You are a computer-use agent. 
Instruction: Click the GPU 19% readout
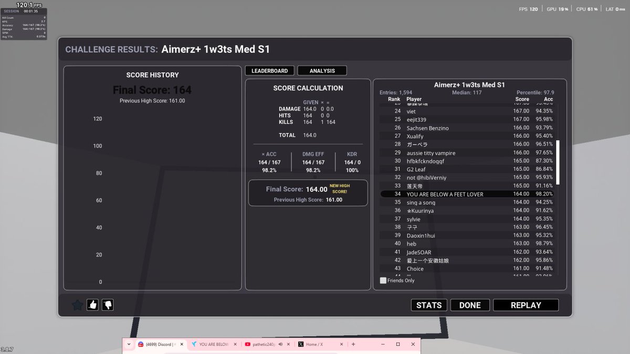pos(558,9)
